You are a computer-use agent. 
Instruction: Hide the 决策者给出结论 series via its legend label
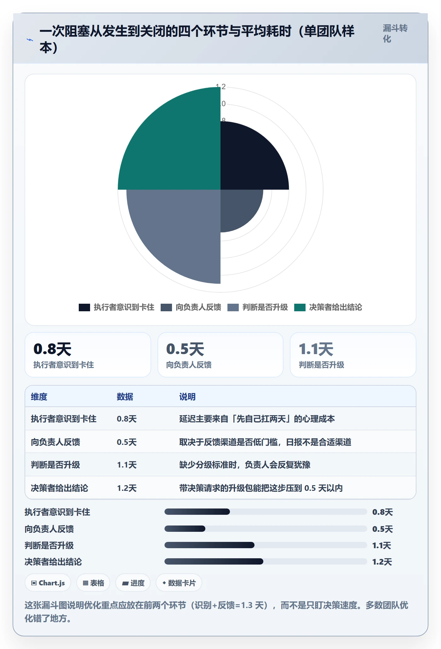click(x=336, y=307)
